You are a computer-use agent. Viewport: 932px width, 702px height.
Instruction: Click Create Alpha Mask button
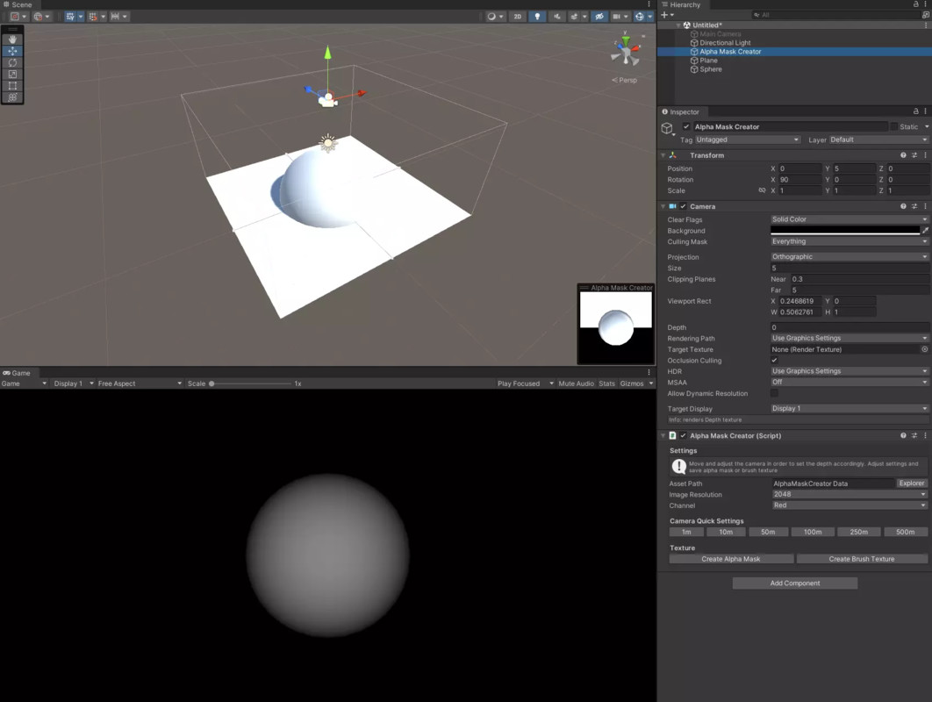pos(731,559)
